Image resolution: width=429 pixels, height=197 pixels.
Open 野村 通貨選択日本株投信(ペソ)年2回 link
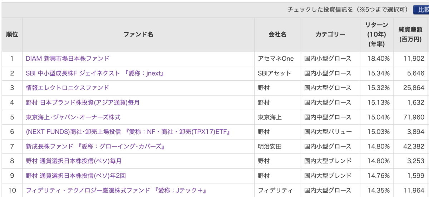click(x=76, y=176)
